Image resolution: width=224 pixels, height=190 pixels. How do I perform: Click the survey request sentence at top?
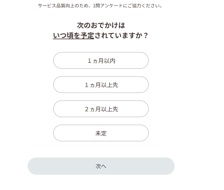(x=100, y=6)
